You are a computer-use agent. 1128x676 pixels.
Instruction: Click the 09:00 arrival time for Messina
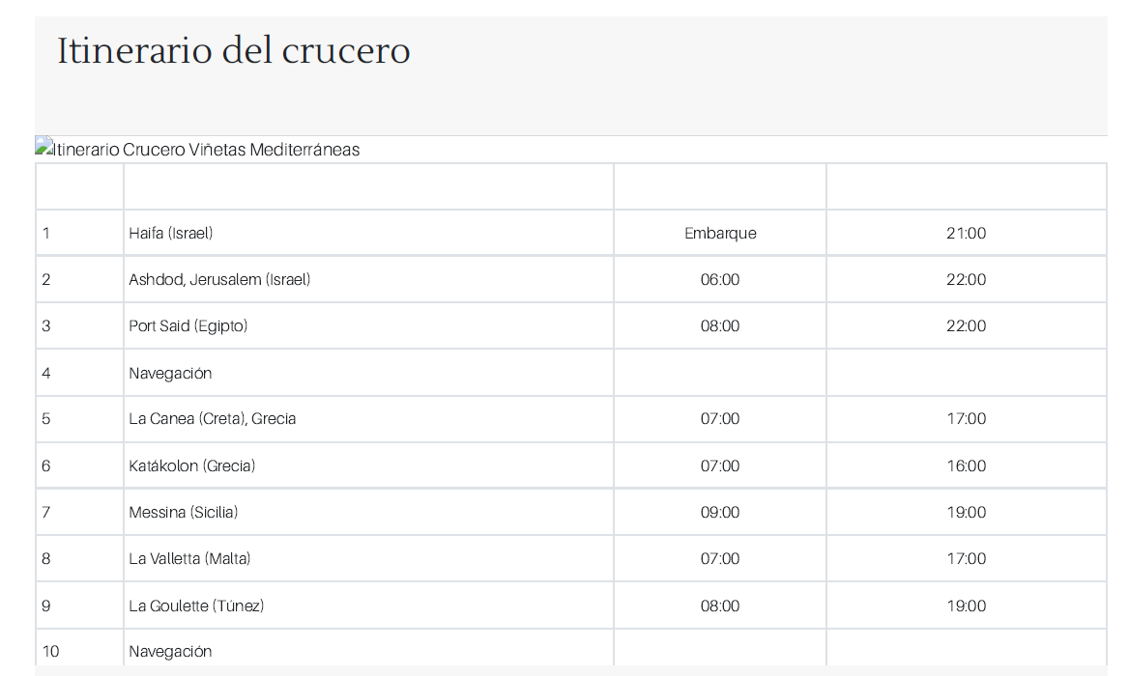[x=720, y=512]
